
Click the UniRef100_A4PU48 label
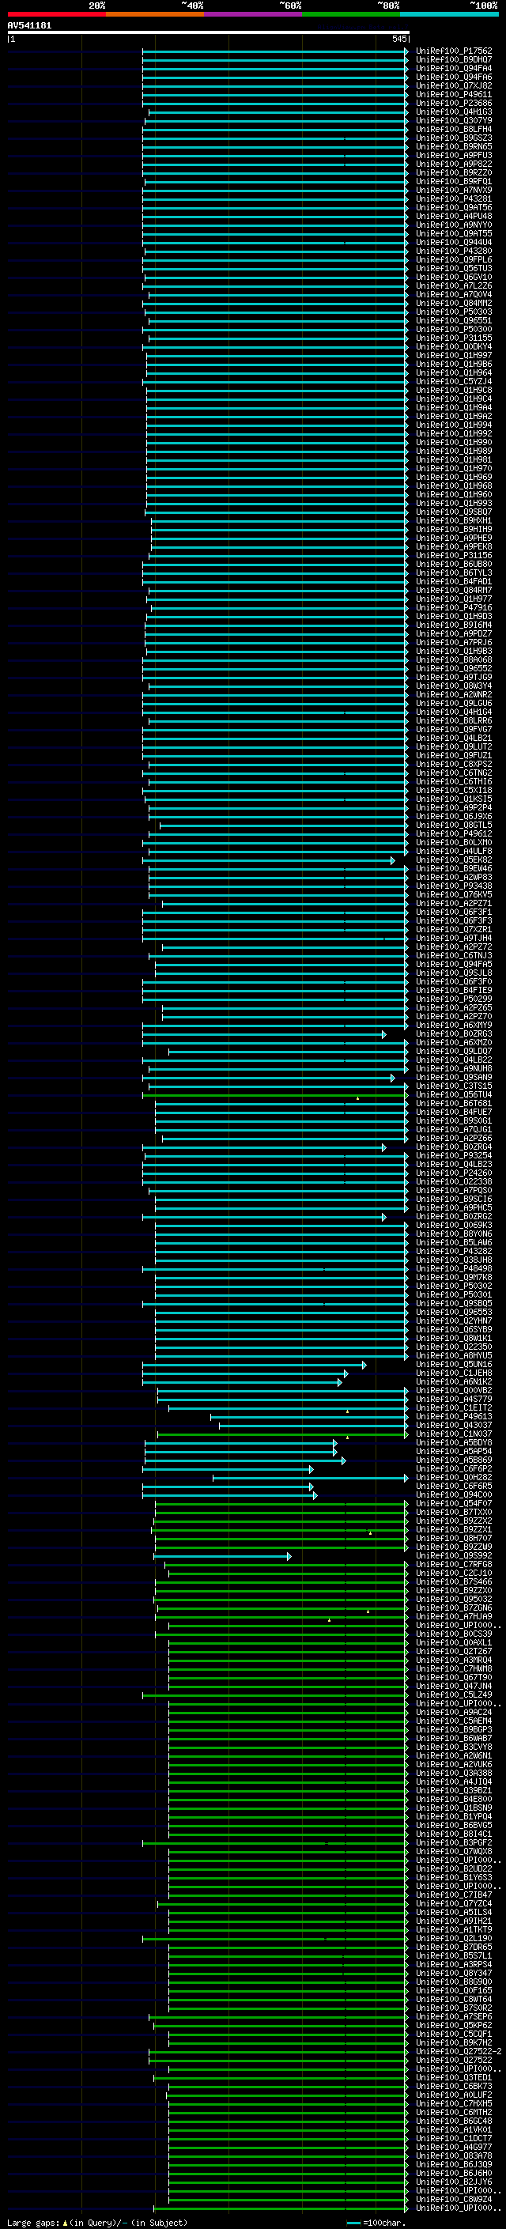click(x=453, y=217)
